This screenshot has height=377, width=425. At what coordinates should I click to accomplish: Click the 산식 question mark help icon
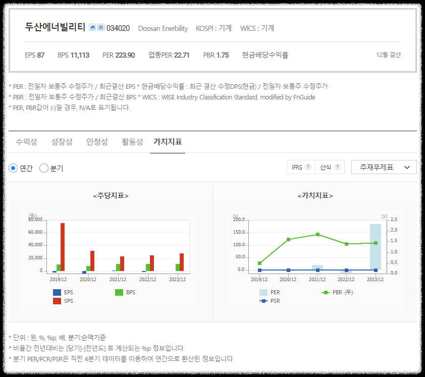(337, 167)
